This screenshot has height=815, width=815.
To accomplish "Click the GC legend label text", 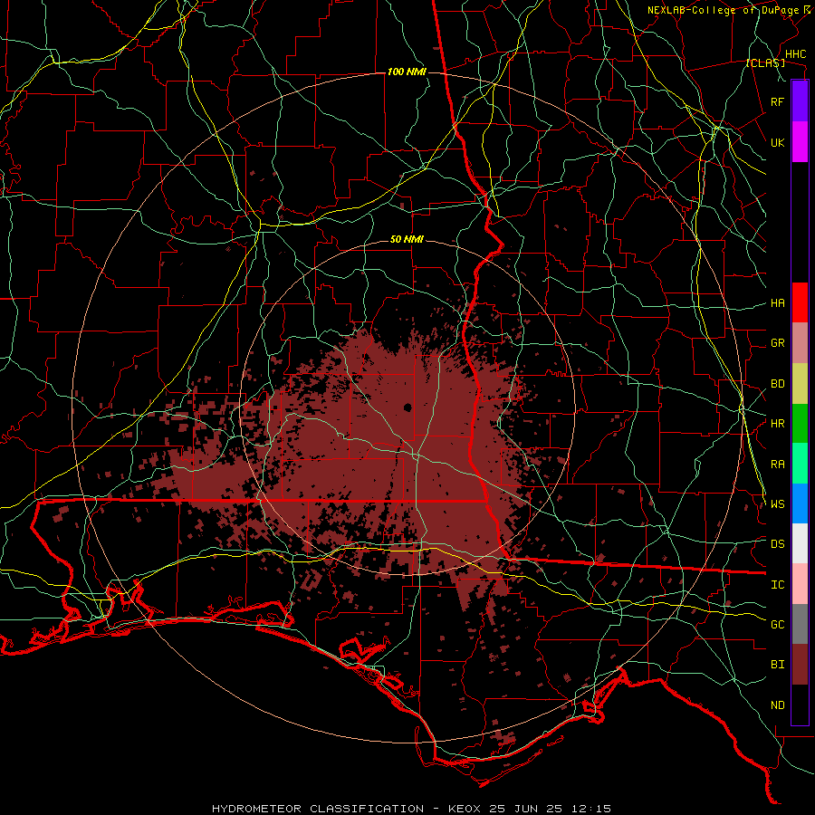I will tap(778, 625).
